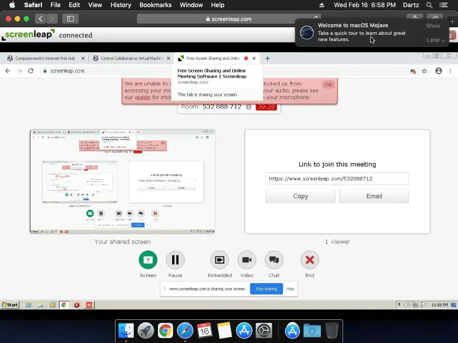Screen dimensions: 458x343
Task: Toggle the Safari sidebar
Action: pos(70,19)
